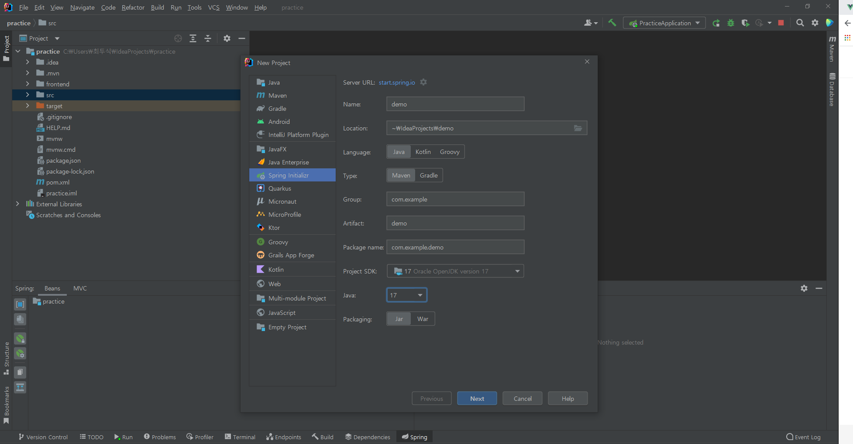Open Spring panel settings gear

804,288
